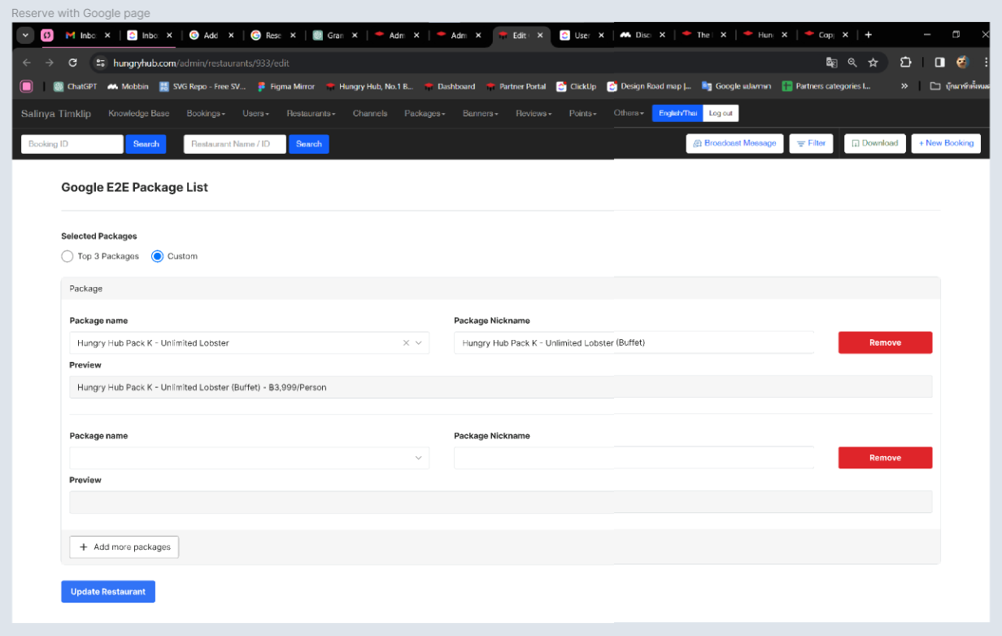Viewport: 1002px width, 636px height.
Task: Click the Booking ID input field
Action: pos(72,144)
